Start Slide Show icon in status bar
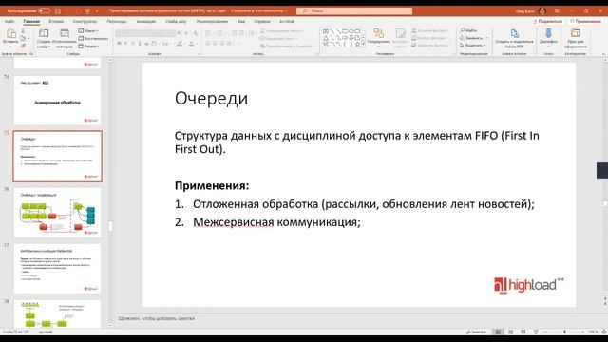The height and width of the screenshot is (342, 608). click(x=536, y=332)
